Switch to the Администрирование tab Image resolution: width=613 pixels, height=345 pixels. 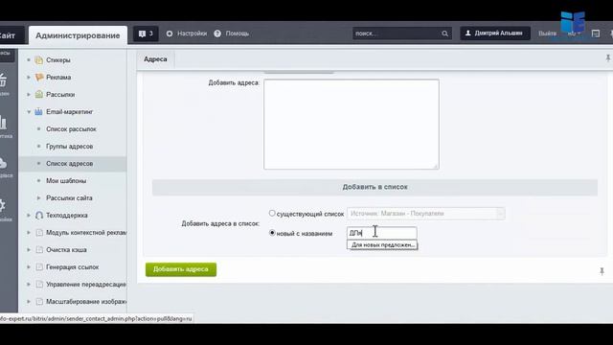click(x=78, y=35)
